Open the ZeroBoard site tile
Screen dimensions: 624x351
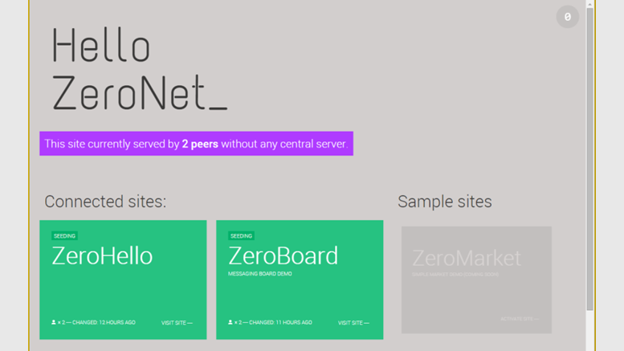click(300, 280)
